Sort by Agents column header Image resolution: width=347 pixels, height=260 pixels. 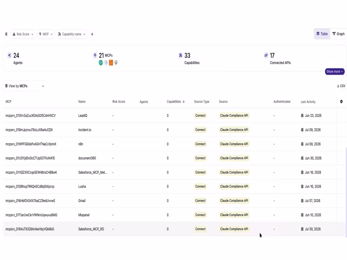[x=144, y=102]
